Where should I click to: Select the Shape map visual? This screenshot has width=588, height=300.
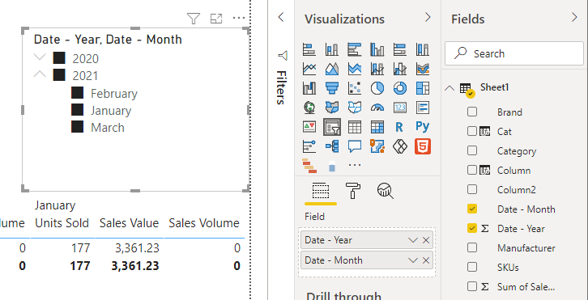(355, 108)
